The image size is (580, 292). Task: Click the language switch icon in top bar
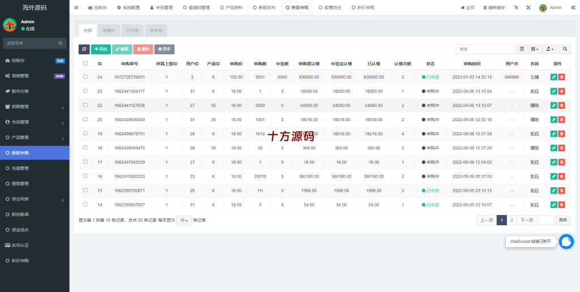(516, 7)
